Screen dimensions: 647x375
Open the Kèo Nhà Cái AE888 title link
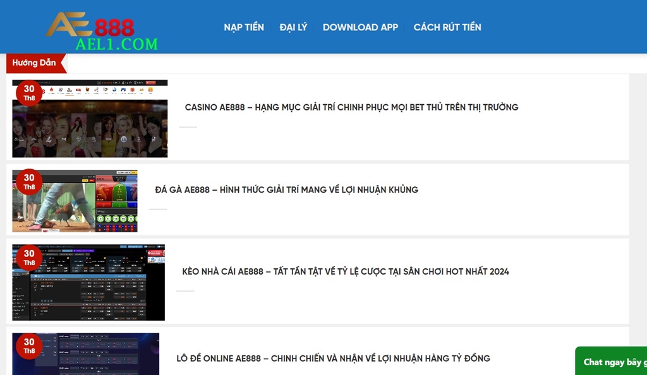tap(346, 271)
